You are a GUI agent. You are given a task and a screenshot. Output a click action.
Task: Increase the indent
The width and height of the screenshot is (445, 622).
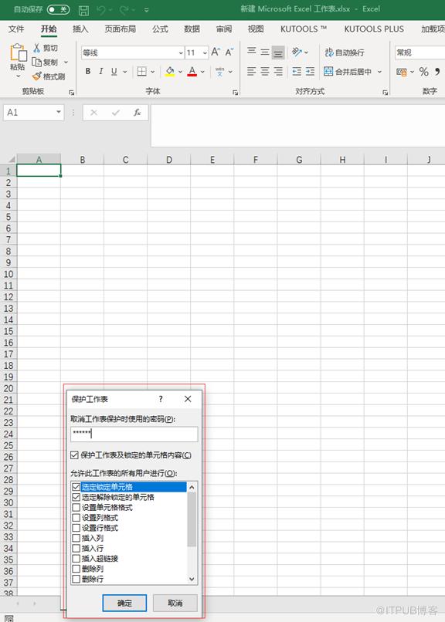coord(310,72)
